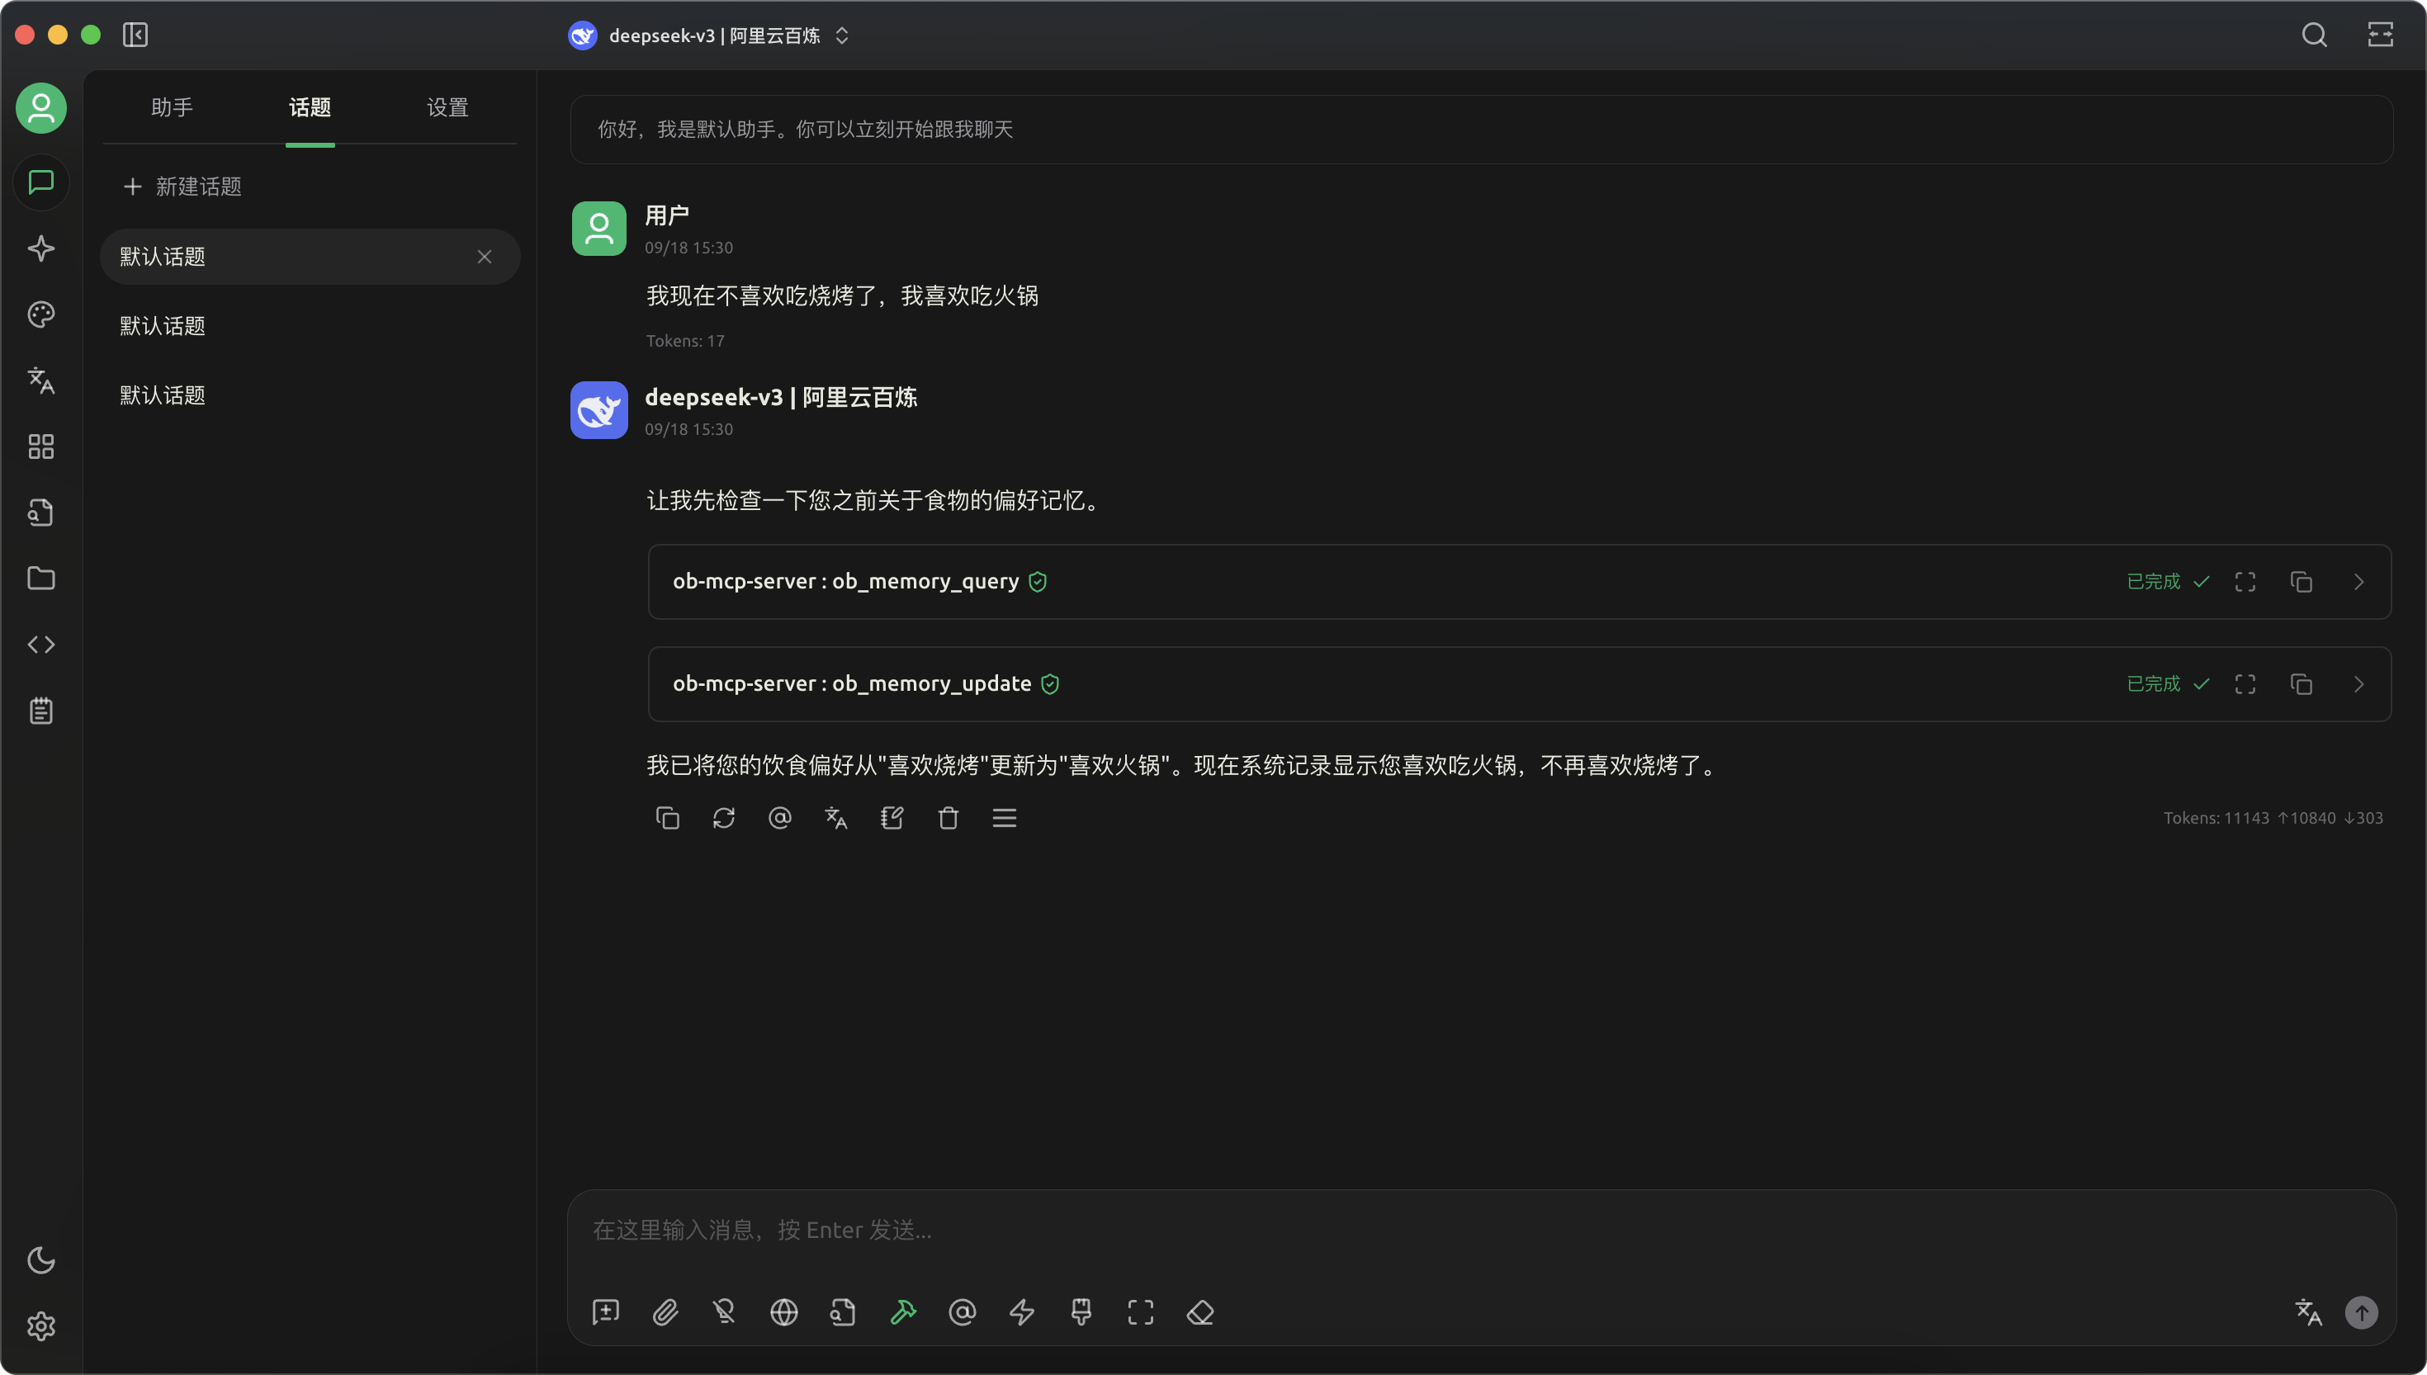Mention a model with the @ input icon
Image resolution: width=2427 pixels, height=1375 pixels.
pyautogui.click(x=963, y=1312)
